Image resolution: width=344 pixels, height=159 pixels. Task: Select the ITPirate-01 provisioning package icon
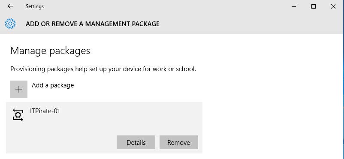[x=18, y=115]
